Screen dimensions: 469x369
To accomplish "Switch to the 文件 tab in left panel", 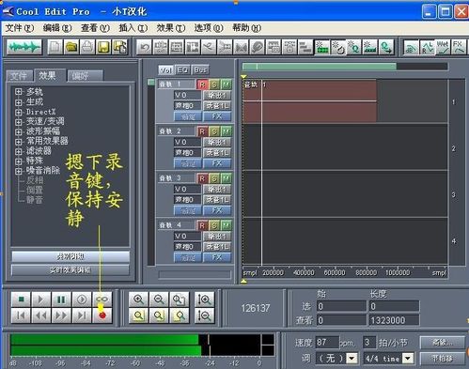I will pos(20,76).
